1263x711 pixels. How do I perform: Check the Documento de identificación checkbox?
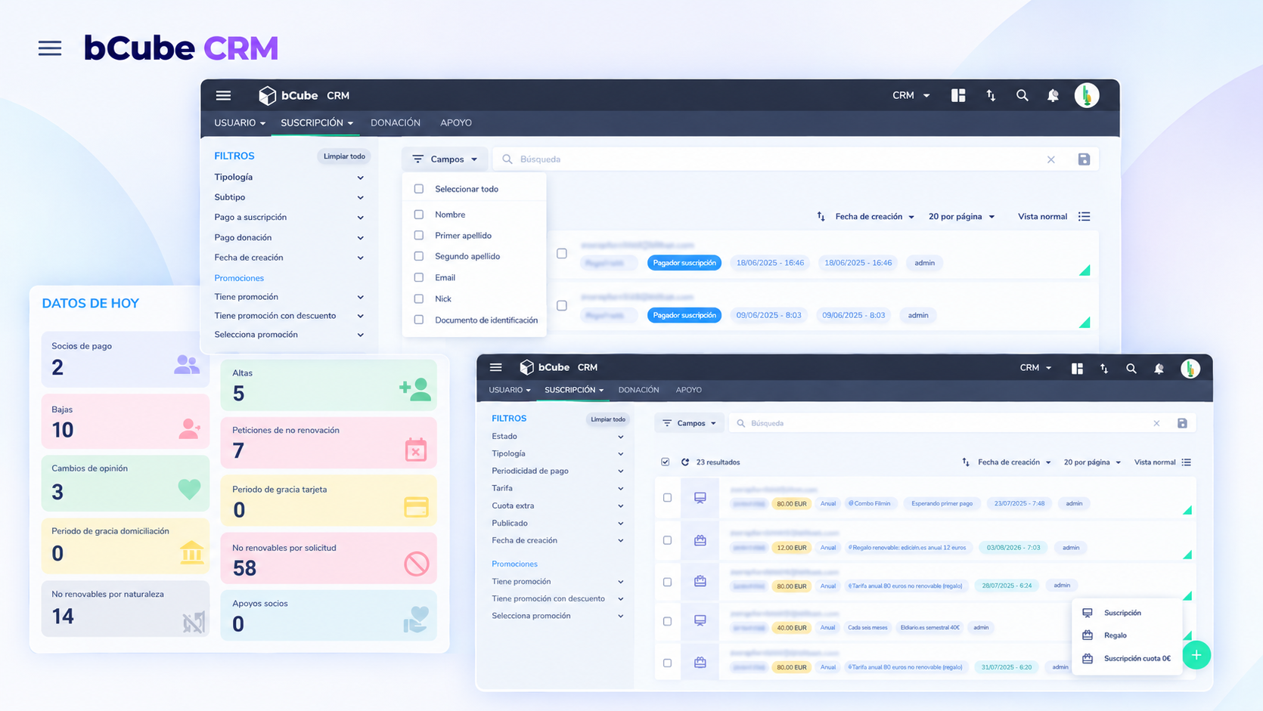(419, 320)
